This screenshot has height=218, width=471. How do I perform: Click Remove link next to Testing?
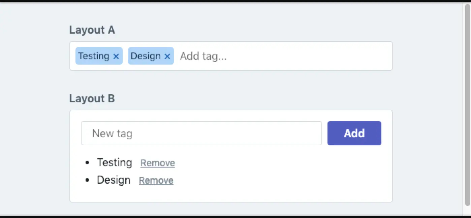(x=158, y=163)
